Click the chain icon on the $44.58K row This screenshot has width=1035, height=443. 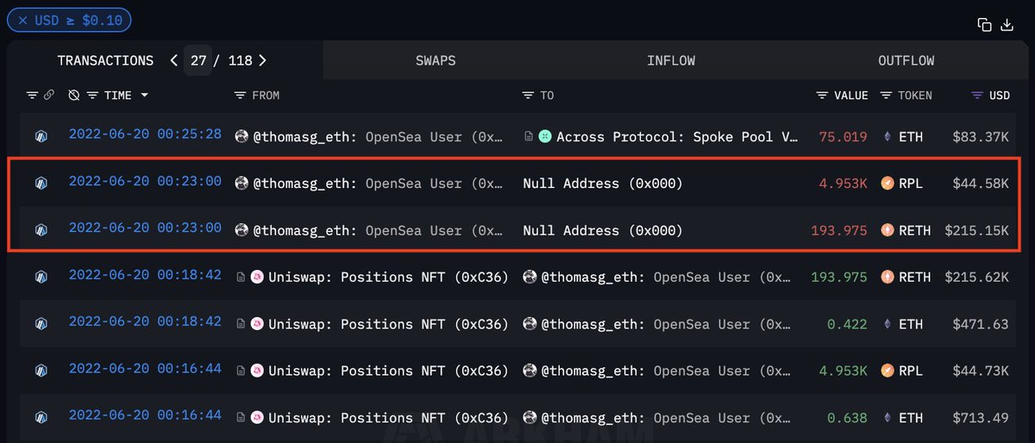[40, 183]
